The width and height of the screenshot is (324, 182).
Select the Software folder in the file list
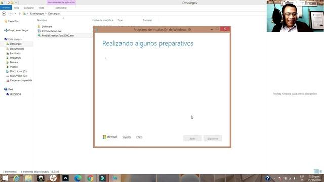point(47,27)
